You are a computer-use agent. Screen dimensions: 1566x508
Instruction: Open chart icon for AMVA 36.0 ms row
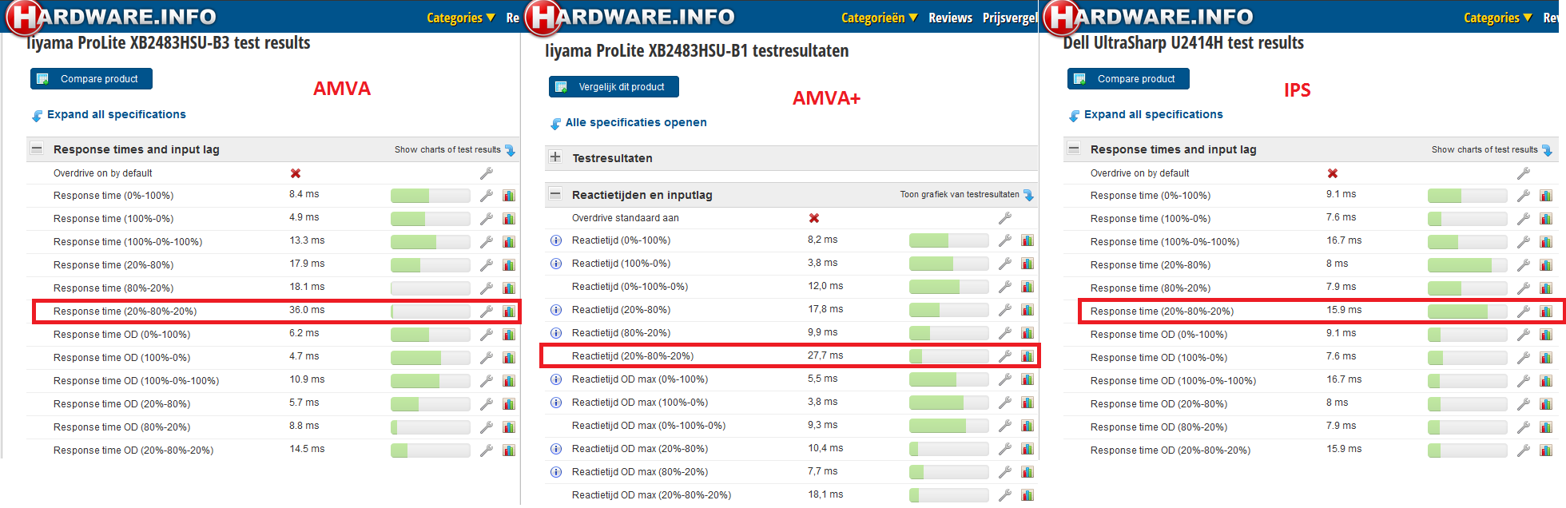(x=509, y=312)
